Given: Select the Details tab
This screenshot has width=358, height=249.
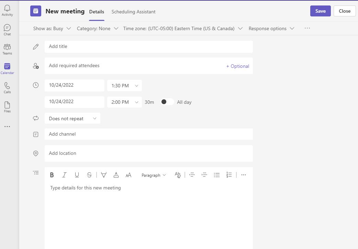Looking at the screenshot, I should [97, 12].
